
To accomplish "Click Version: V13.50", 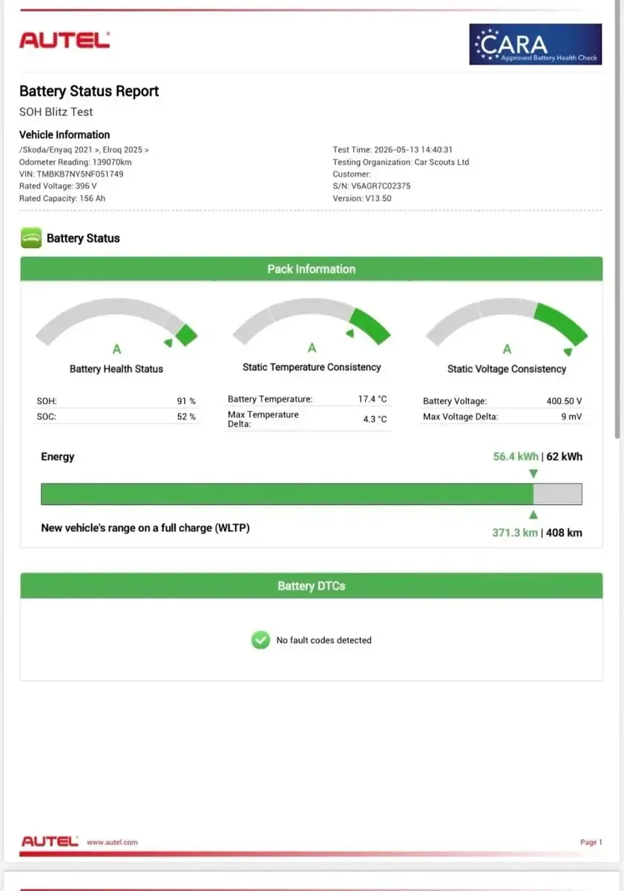I will click(x=362, y=198).
